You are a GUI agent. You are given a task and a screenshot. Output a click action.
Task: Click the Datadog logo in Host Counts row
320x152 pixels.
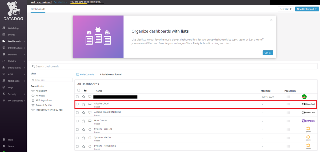(308, 121)
